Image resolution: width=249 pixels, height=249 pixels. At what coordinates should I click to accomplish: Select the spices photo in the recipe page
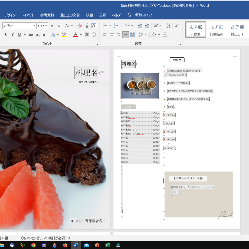tap(140, 86)
